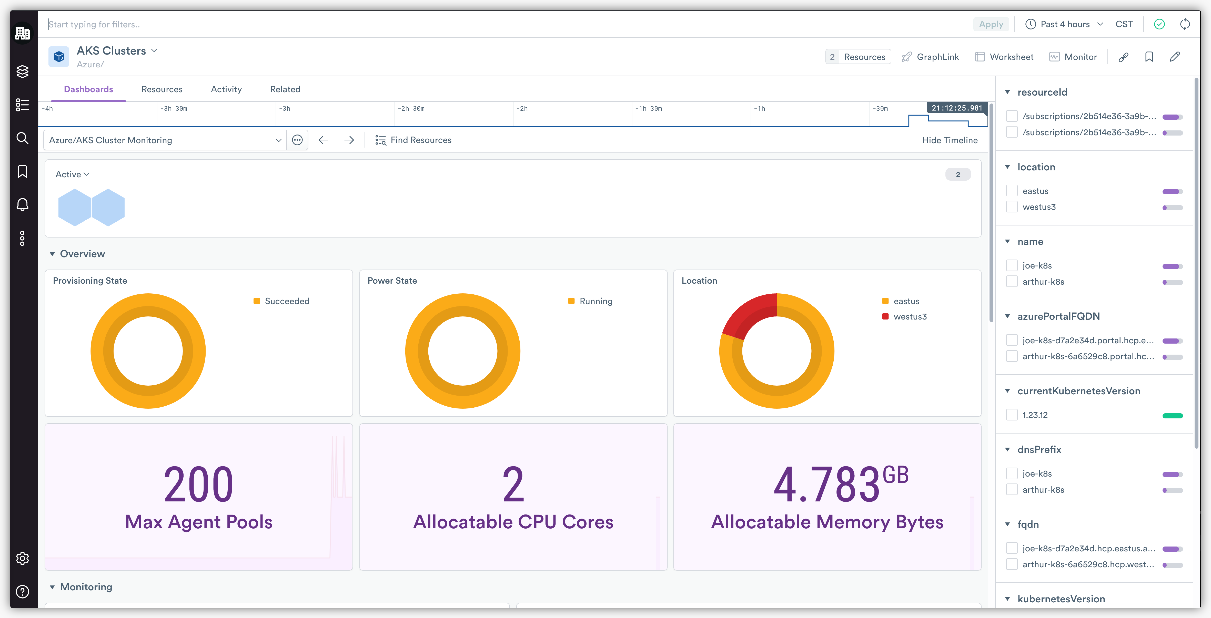Check the westus3 location filter
Screen dimensions: 1211x618
point(1012,207)
